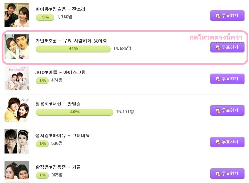Vote for JOO♥이특 아이스크림
249x183 pixels.
[x=227, y=79]
